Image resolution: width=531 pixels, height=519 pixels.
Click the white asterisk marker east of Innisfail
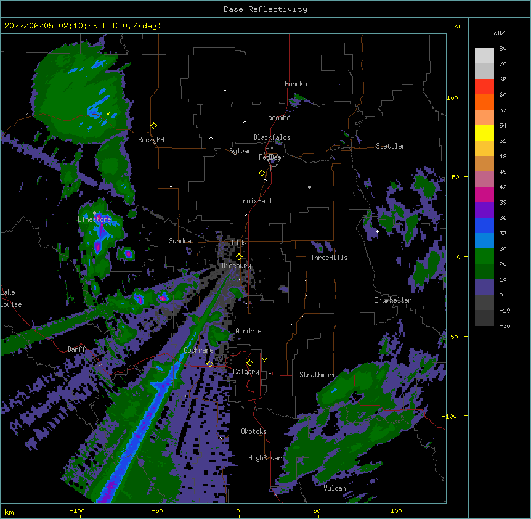pos(309,187)
